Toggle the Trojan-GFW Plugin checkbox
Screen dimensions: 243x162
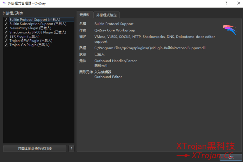click(6, 41)
